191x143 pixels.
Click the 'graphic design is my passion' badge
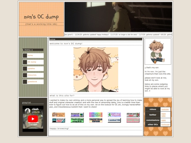[x=114, y=115]
